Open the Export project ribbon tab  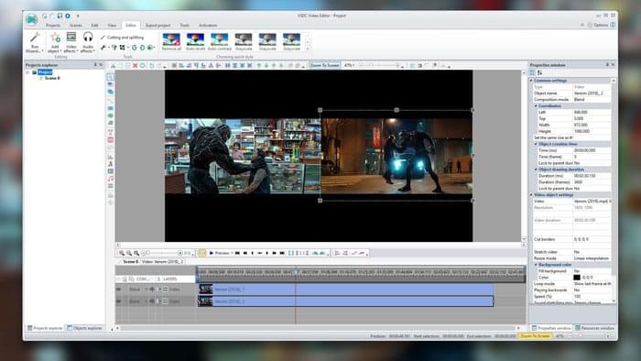tap(158, 26)
